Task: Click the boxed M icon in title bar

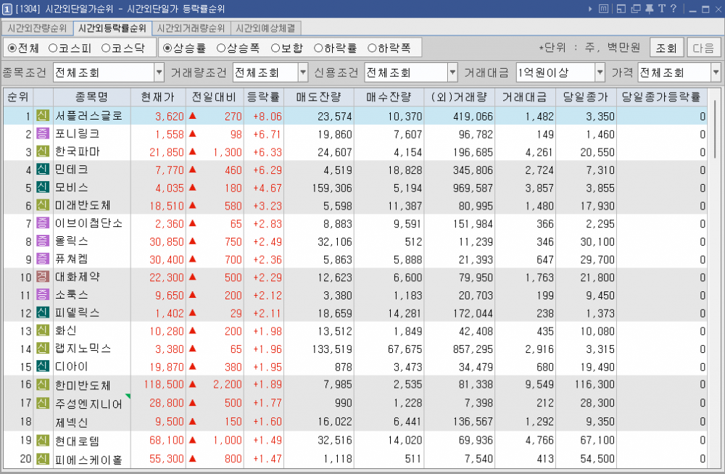Action: click(603, 9)
